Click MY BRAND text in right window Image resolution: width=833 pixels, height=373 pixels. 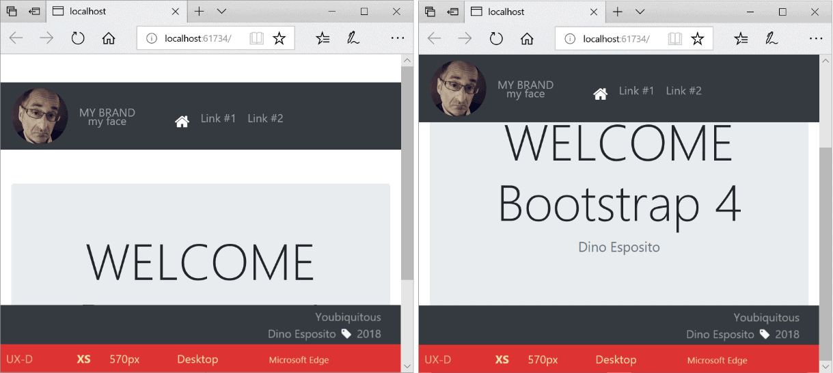[x=525, y=85]
